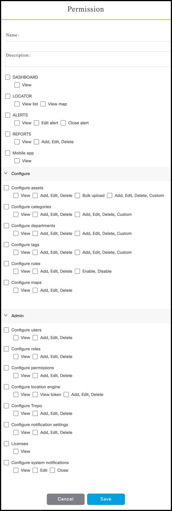Focus the Name input field

coord(94,35)
